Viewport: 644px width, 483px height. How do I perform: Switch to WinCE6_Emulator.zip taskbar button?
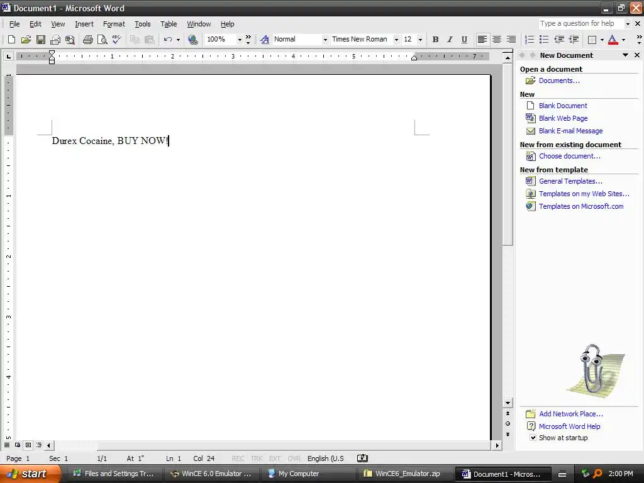406,474
